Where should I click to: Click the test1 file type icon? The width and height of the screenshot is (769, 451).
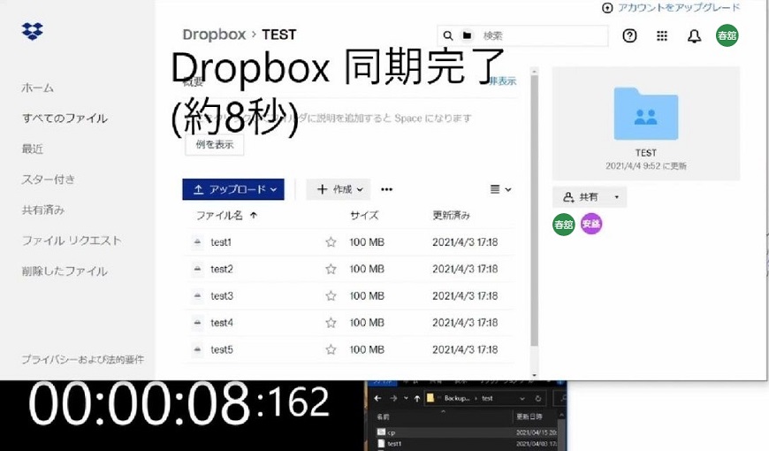[197, 242]
